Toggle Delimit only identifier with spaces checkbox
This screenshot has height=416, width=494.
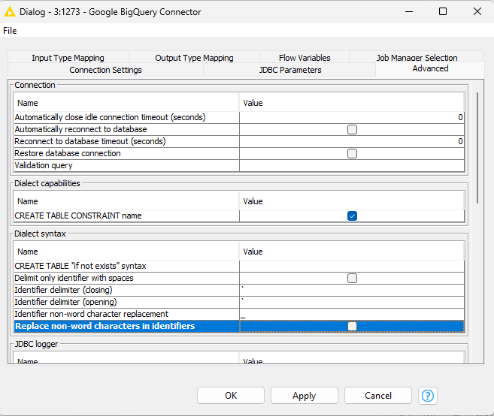tap(351, 278)
